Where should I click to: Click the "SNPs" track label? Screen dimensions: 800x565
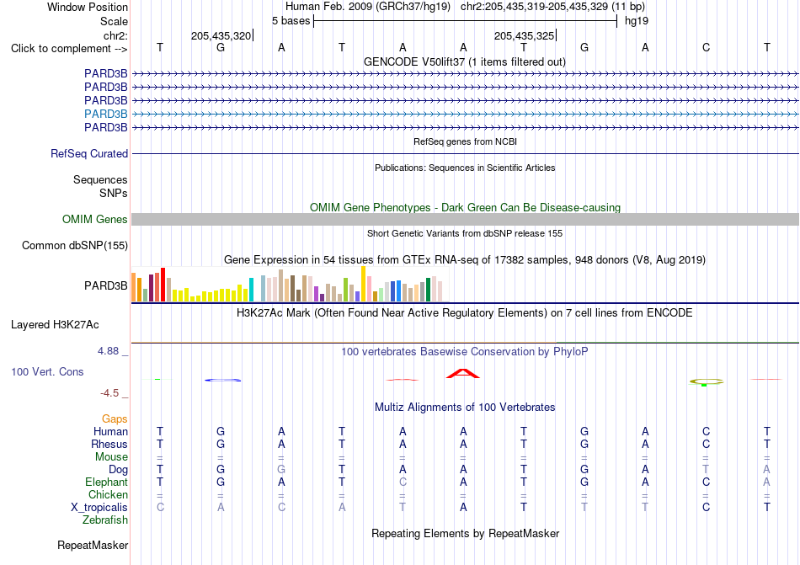coord(114,194)
